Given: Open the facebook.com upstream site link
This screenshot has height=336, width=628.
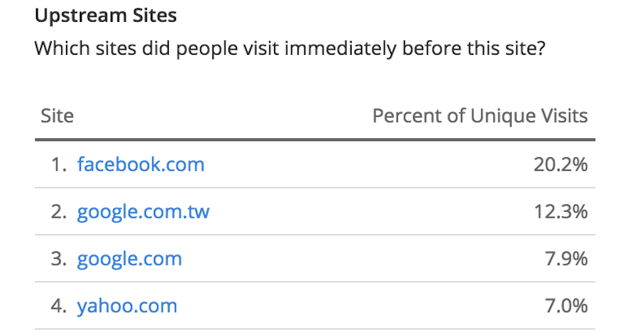Looking at the screenshot, I should pyautogui.click(x=141, y=164).
